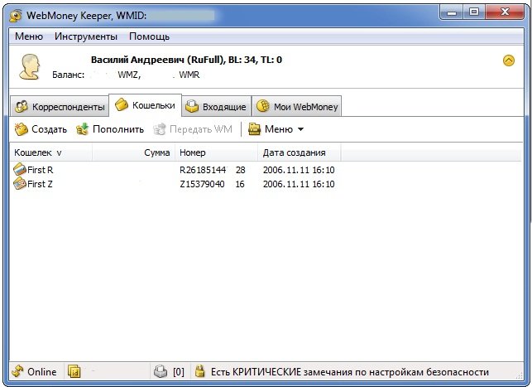Viewport: 532px width, 387px height.
Task: Click wallet number R26185144
Action: tap(213, 170)
